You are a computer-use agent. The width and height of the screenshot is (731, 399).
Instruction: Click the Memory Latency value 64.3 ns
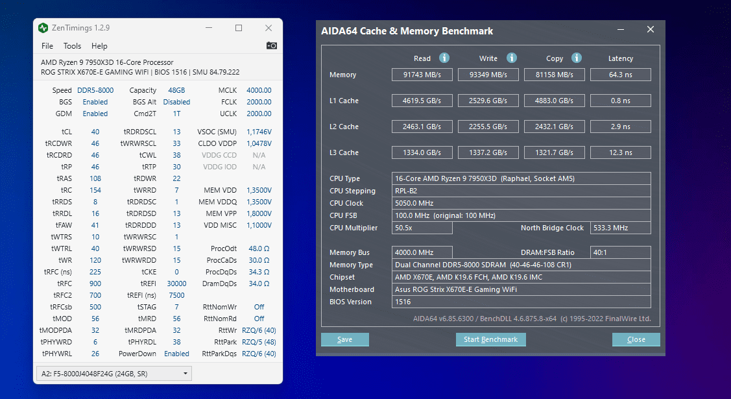pos(621,75)
